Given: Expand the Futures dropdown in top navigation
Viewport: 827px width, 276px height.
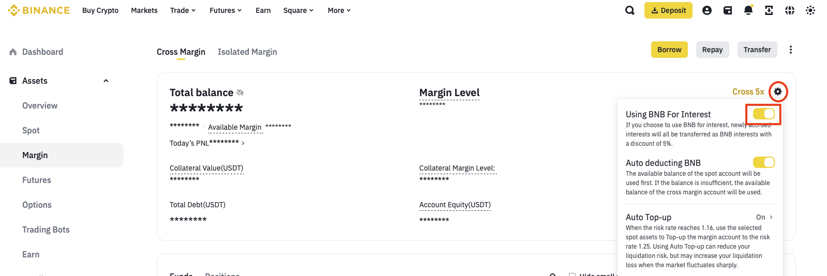Looking at the screenshot, I should 225,10.
